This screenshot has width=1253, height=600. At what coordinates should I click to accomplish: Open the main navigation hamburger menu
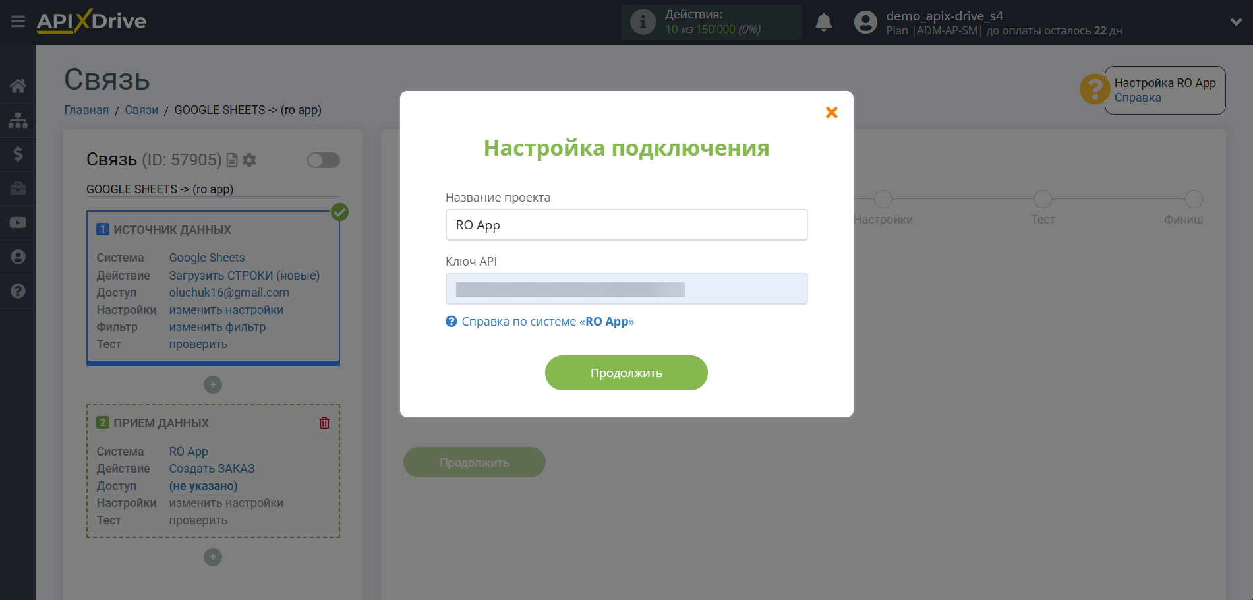coord(18,20)
